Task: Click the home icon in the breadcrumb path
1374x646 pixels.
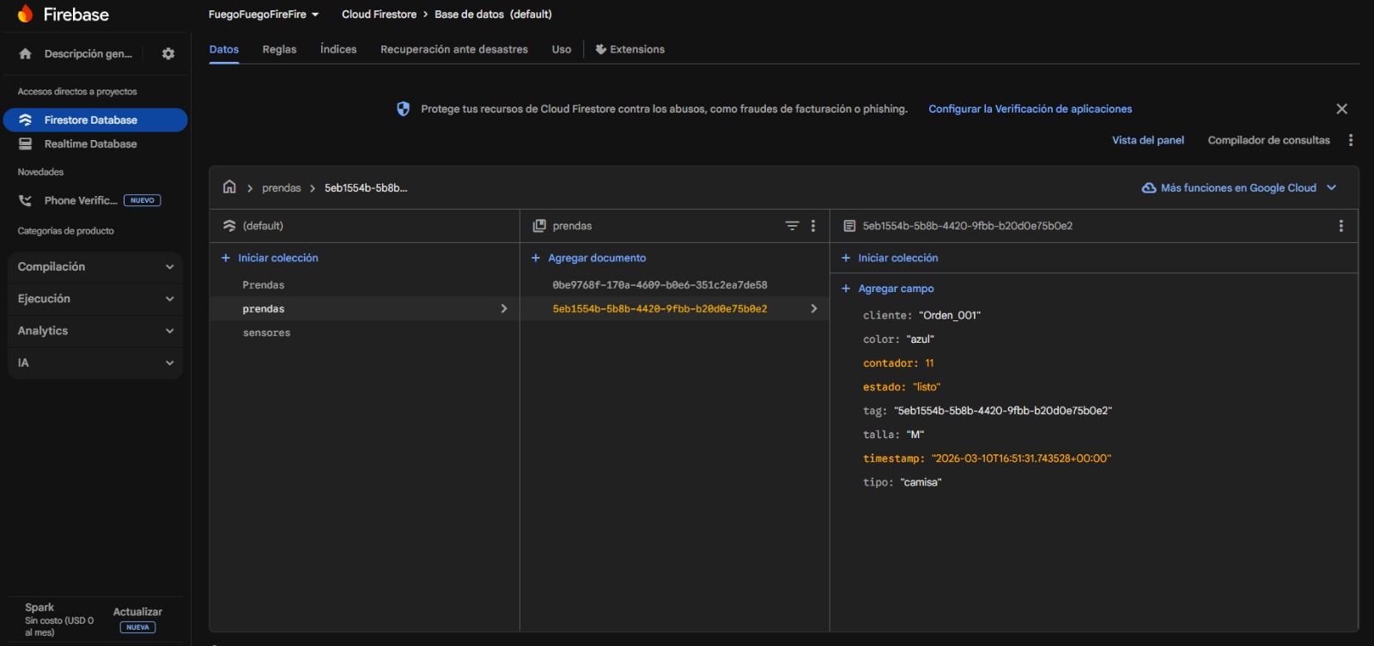Action: [229, 187]
